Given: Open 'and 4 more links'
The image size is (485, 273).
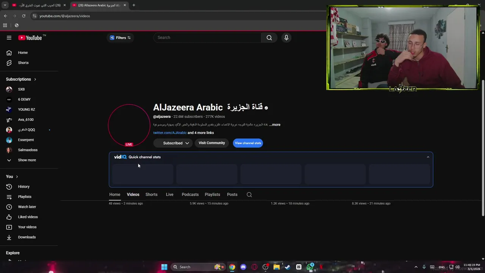Looking at the screenshot, I should (x=201, y=133).
